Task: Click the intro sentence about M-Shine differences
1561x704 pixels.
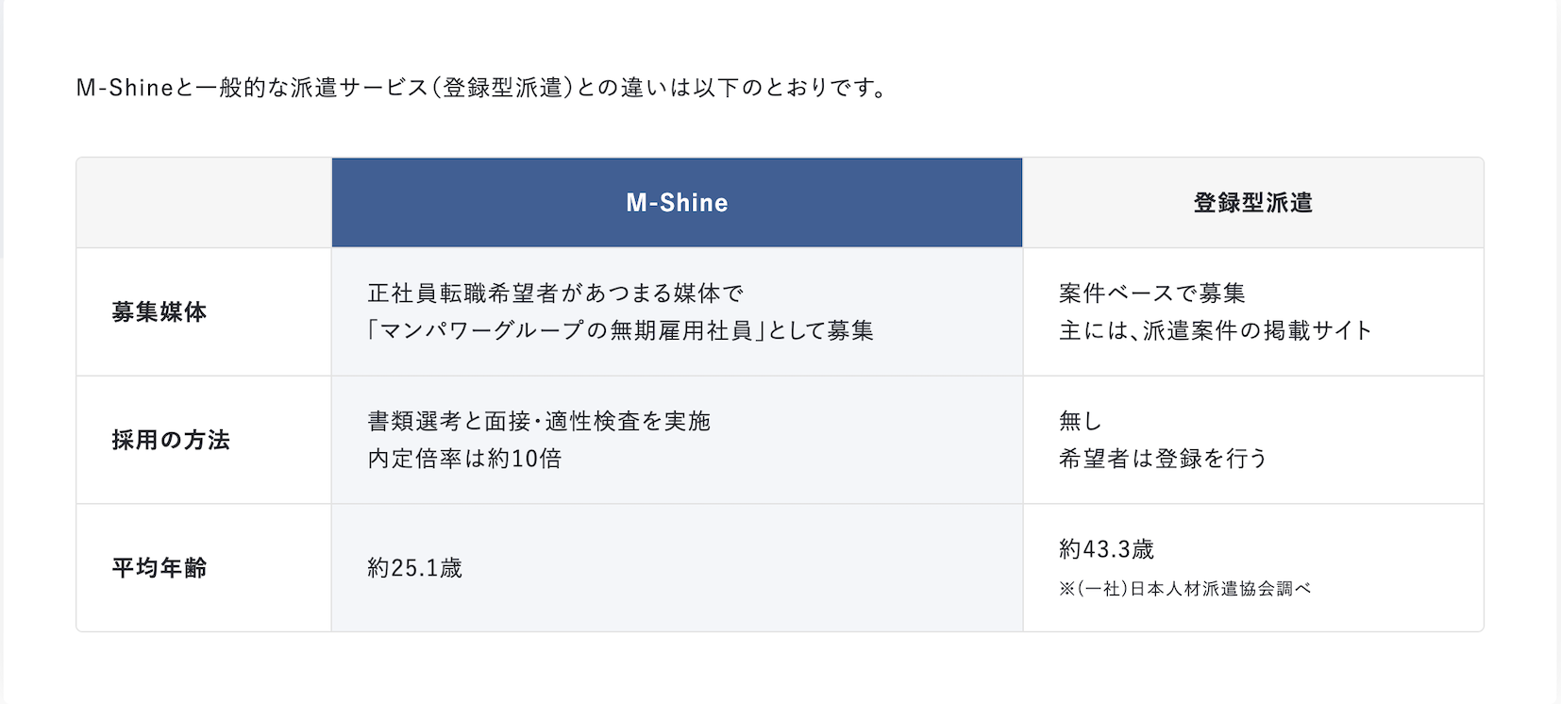Action: (x=481, y=88)
